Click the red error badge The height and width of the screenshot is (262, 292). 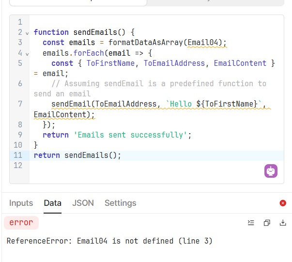click(x=21, y=223)
